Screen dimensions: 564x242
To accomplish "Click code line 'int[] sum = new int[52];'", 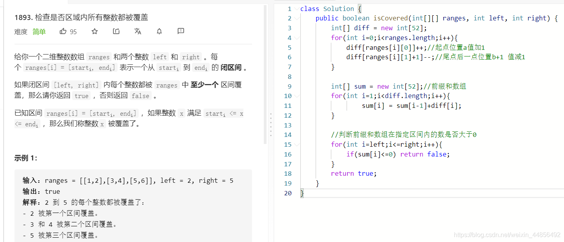I will (377, 86).
